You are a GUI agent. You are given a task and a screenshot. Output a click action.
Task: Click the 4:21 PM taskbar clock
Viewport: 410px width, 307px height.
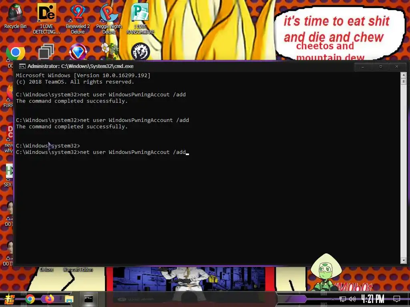[373, 299]
